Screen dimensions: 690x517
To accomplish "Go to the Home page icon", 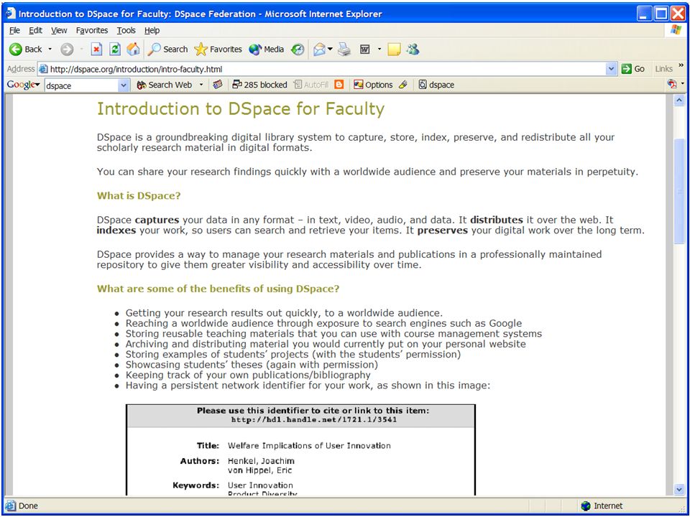I will [133, 50].
